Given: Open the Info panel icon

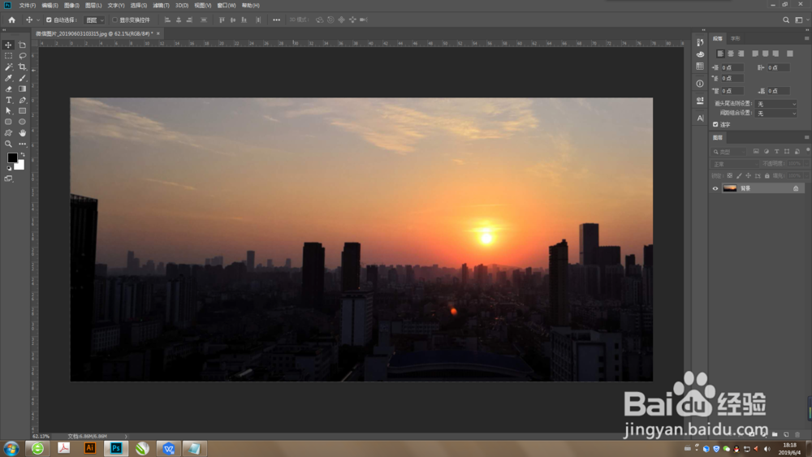Looking at the screenshot, I should tap(700, 84).
